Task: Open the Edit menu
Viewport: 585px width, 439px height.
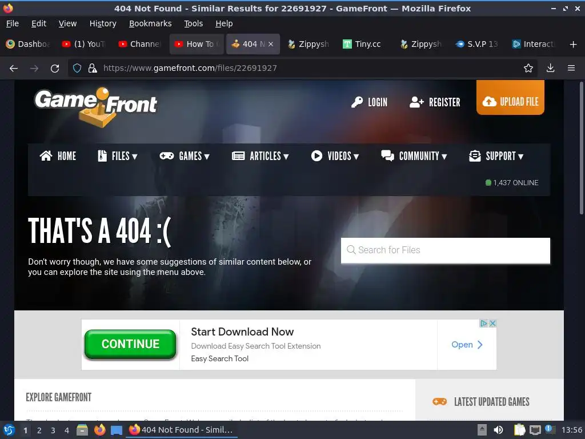Action: (x=39, y=23)
